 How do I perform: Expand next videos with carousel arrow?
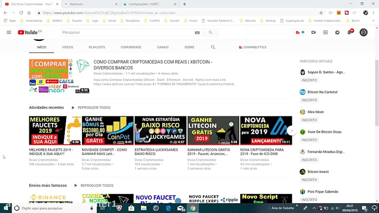pyautogui.click(x=291, y=130)
